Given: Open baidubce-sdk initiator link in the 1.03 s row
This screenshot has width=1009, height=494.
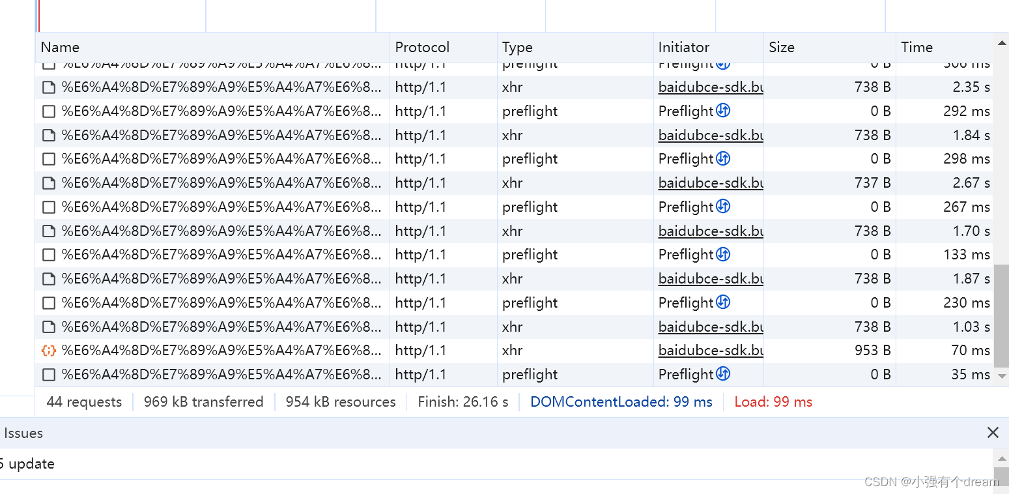Looking at the screenshot, I should [711, 327].
